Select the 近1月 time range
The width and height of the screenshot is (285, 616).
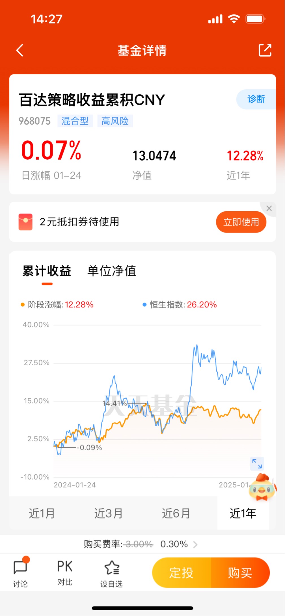[x=42, y=513]
